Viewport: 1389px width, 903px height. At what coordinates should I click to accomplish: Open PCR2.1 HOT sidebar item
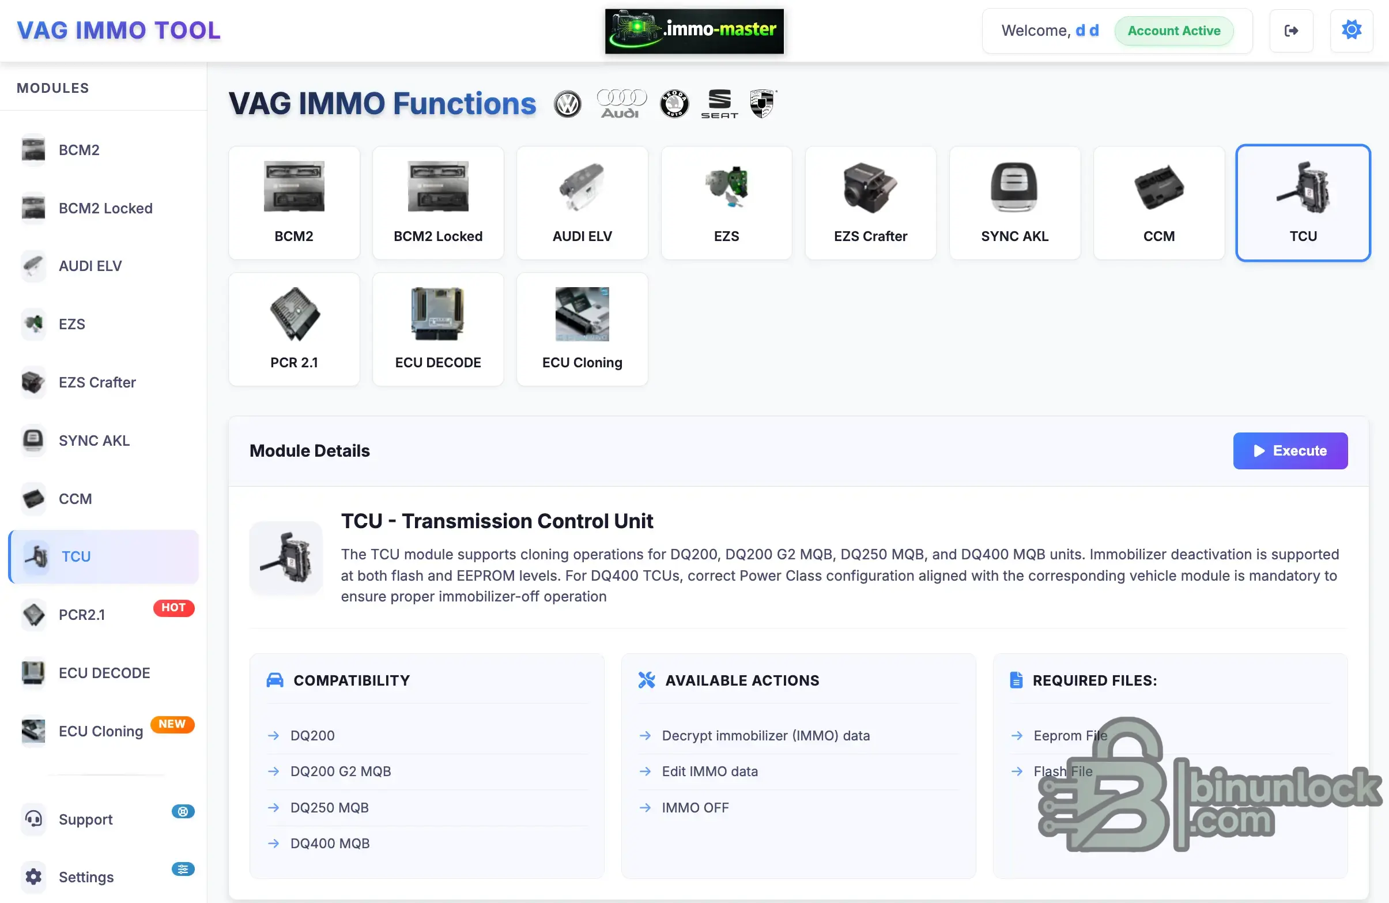[82, 615]
